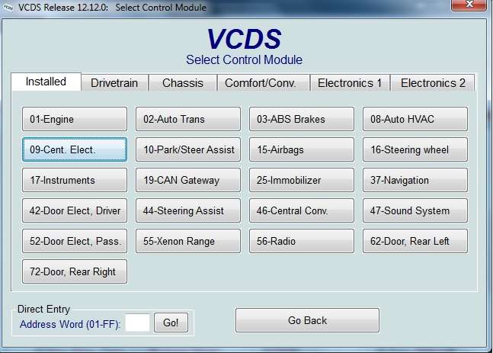
Task: Open the 02-Auto Trans module
Action: point(188,119)
